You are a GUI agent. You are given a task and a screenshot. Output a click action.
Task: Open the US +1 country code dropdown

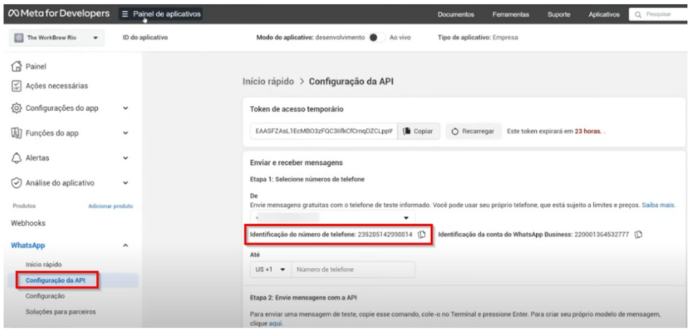(271, 270)
